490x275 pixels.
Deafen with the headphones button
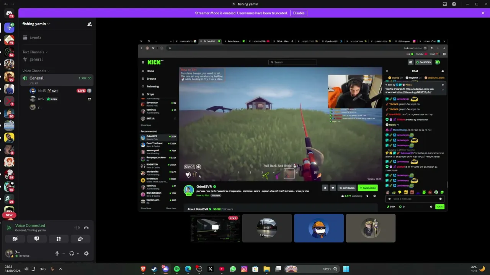[72, 253]
